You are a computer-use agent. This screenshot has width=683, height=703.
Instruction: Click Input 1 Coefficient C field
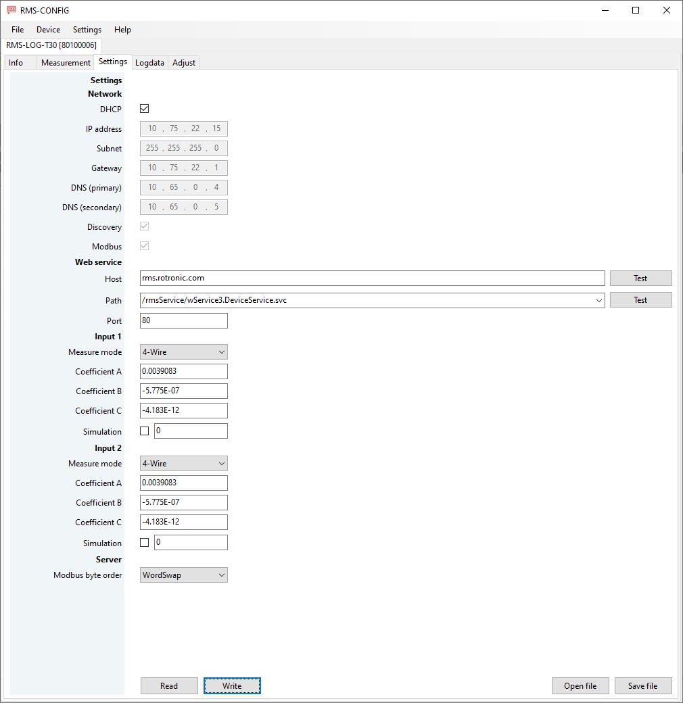184,410
